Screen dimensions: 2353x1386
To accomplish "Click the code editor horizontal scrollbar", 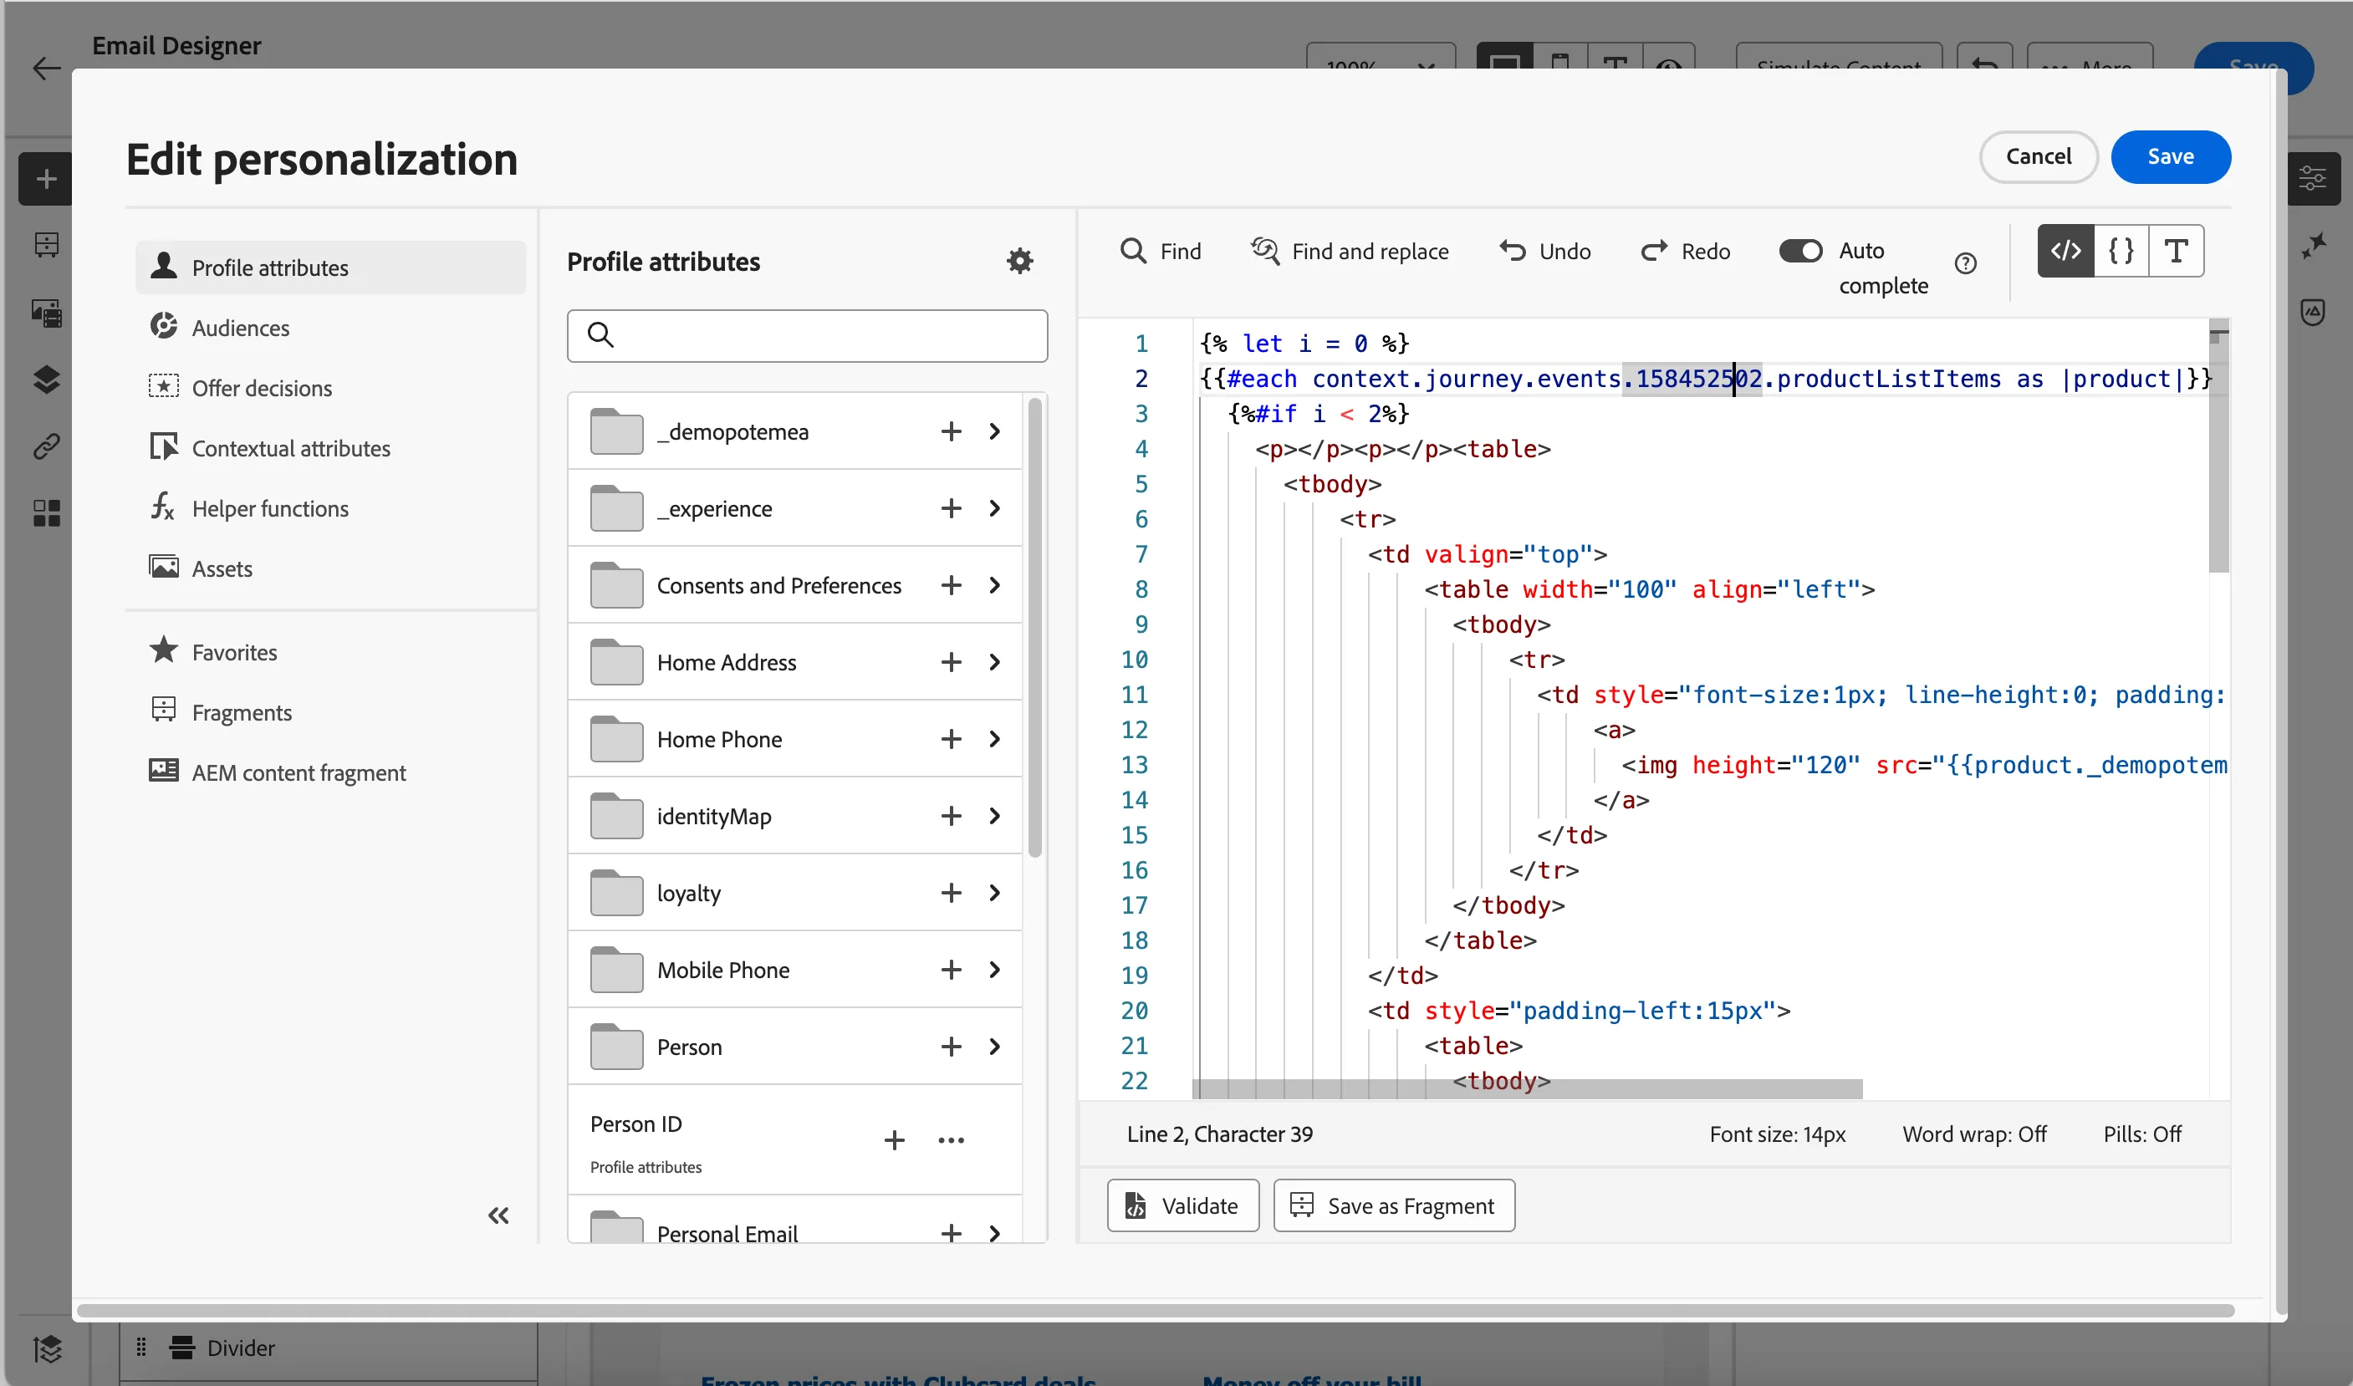I will point(1527,1089).
